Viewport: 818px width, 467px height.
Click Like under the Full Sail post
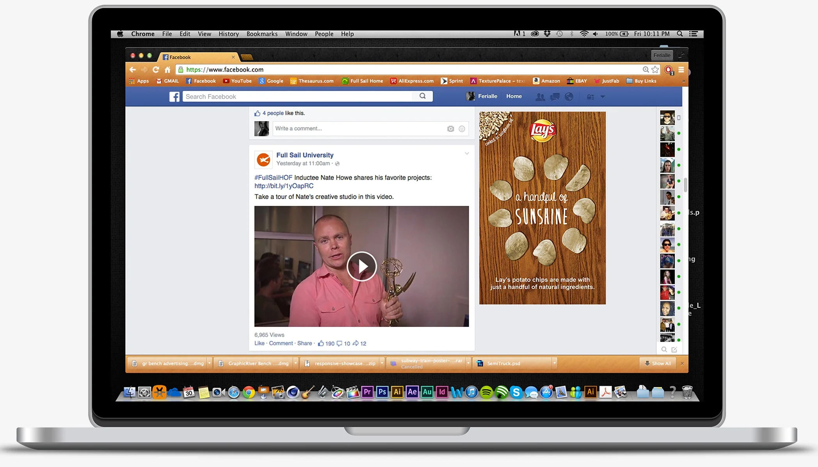point(259,343)
